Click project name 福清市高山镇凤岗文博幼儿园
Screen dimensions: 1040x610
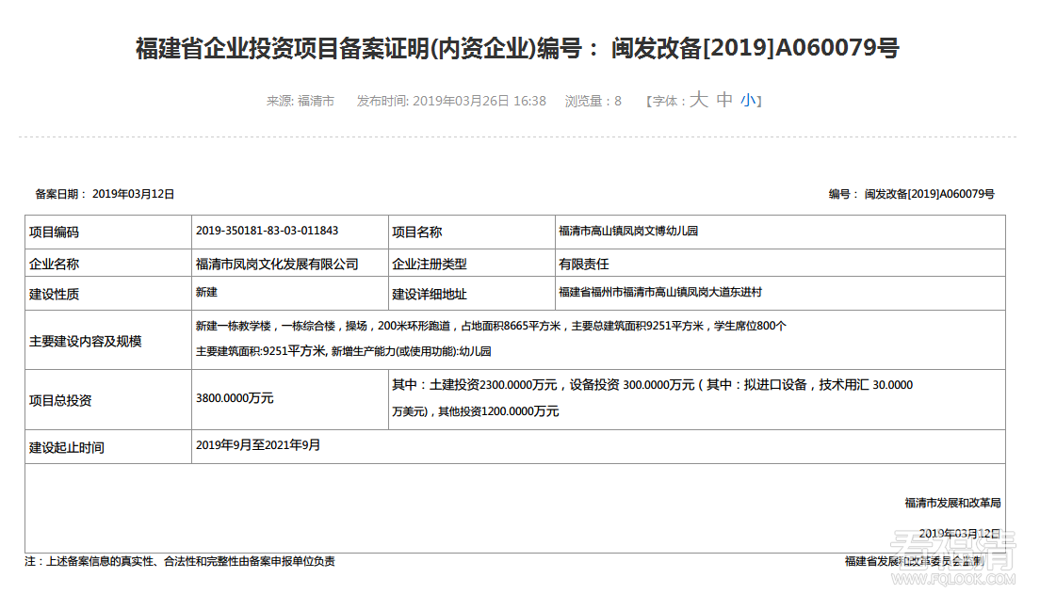point(628,231)
